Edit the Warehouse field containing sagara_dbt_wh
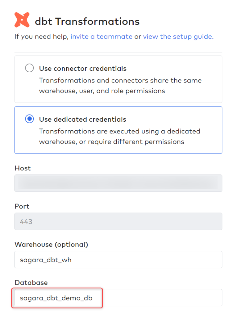 tap(118, 259)
